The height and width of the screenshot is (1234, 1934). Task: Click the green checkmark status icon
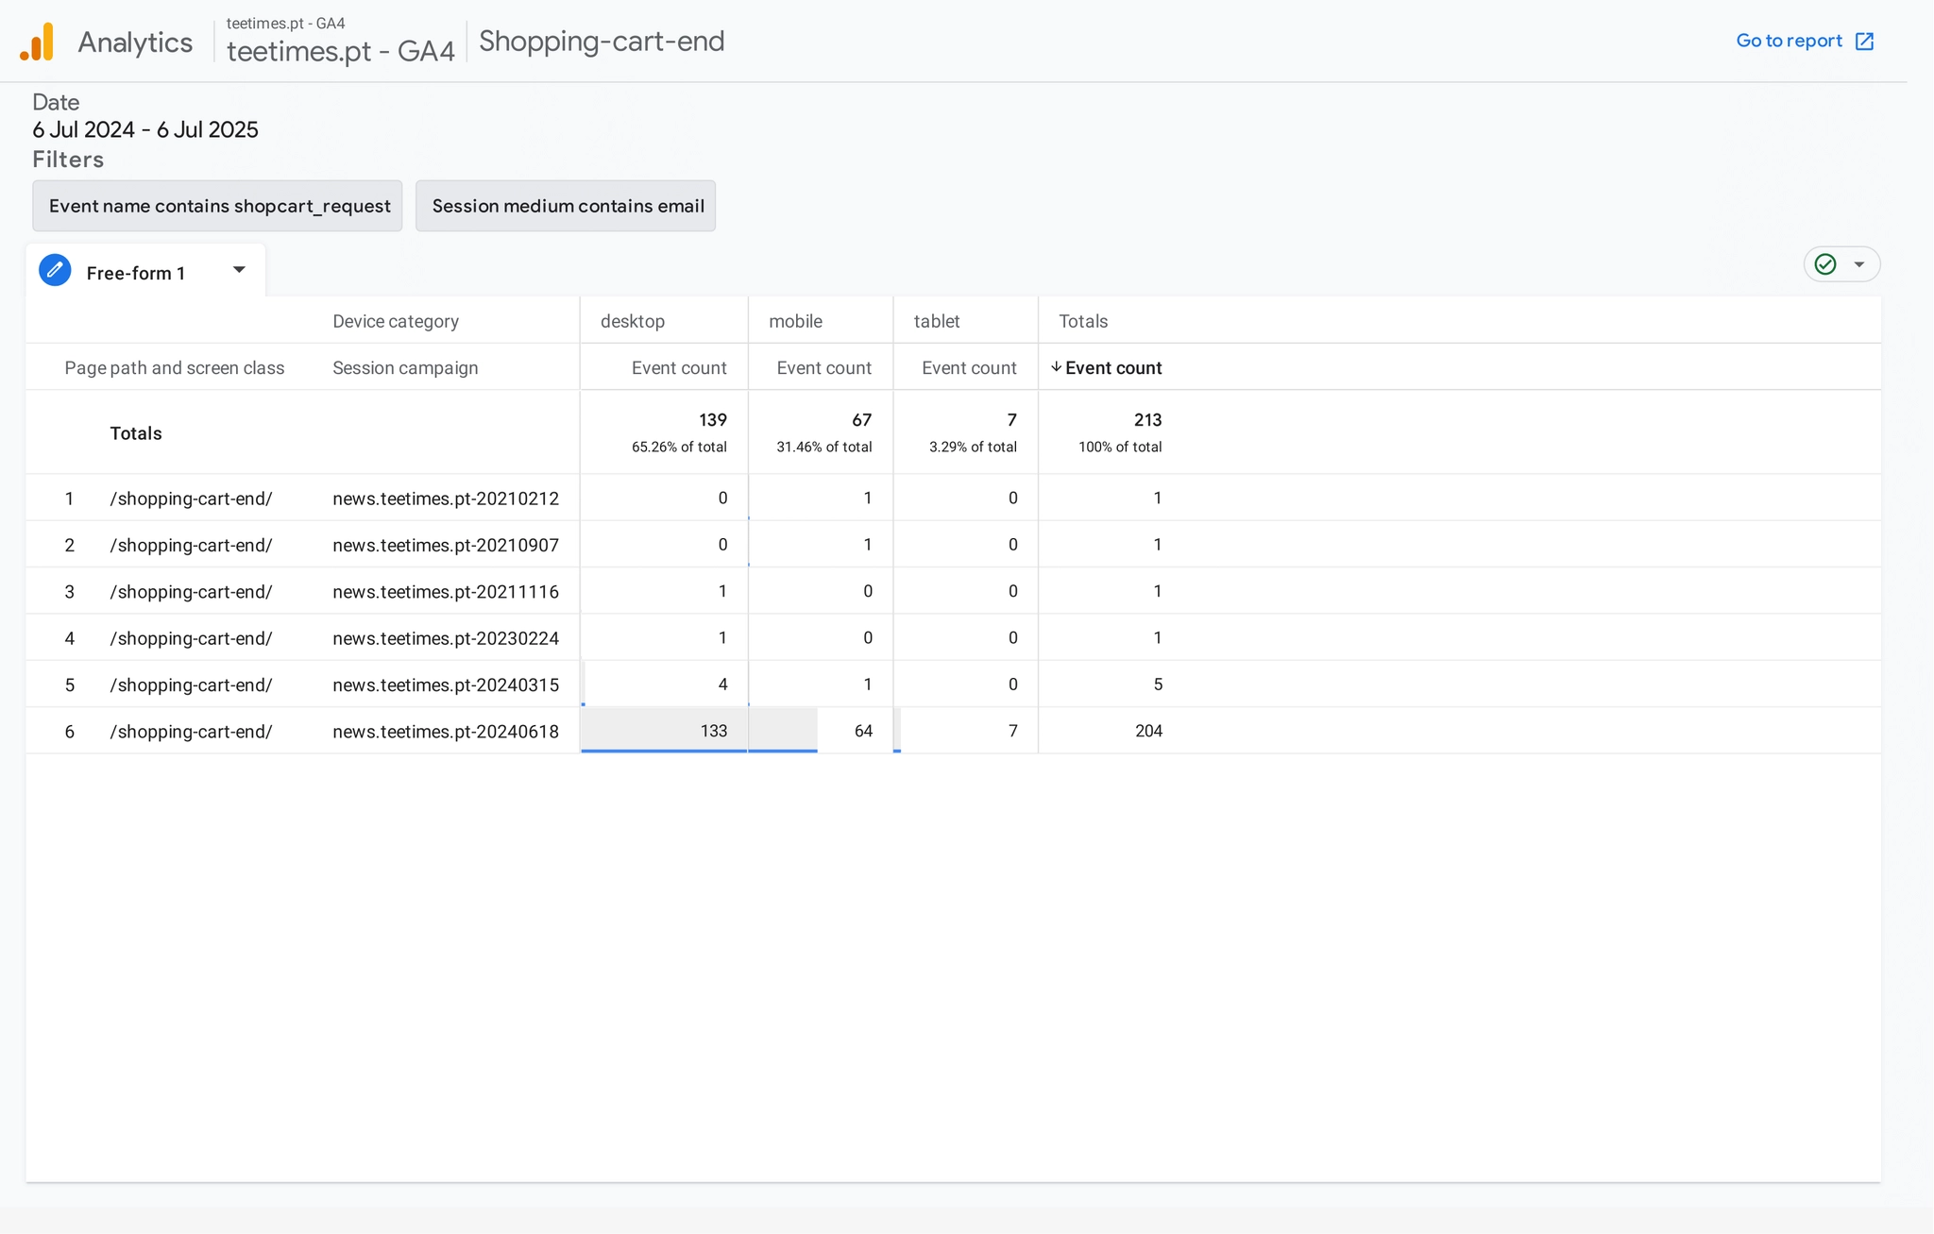coord(1825,264)
